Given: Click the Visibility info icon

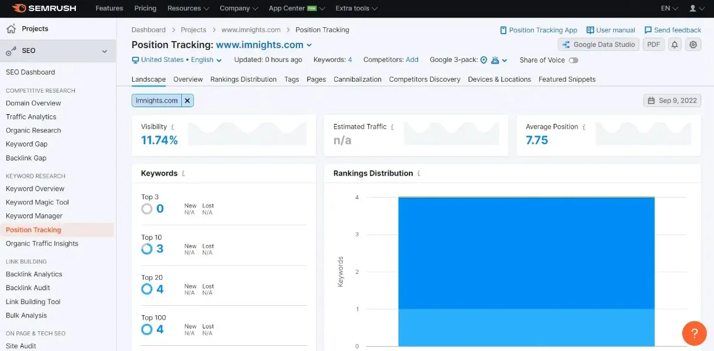Looking at the screenshot, I should pos(173,127).
